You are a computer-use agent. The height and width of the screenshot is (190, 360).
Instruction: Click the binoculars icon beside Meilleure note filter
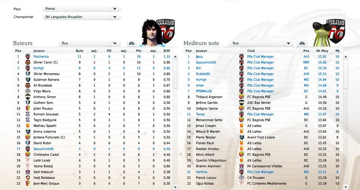point(302,43)
